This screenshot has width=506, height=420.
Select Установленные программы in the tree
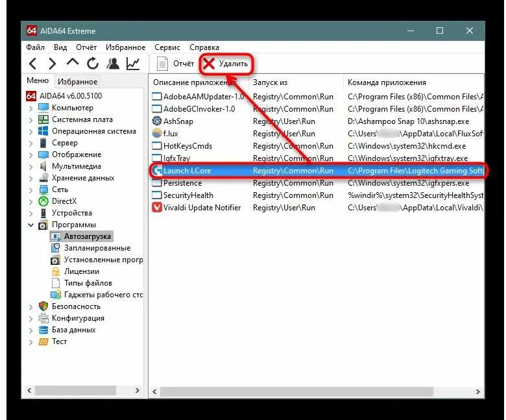[103, 260]
